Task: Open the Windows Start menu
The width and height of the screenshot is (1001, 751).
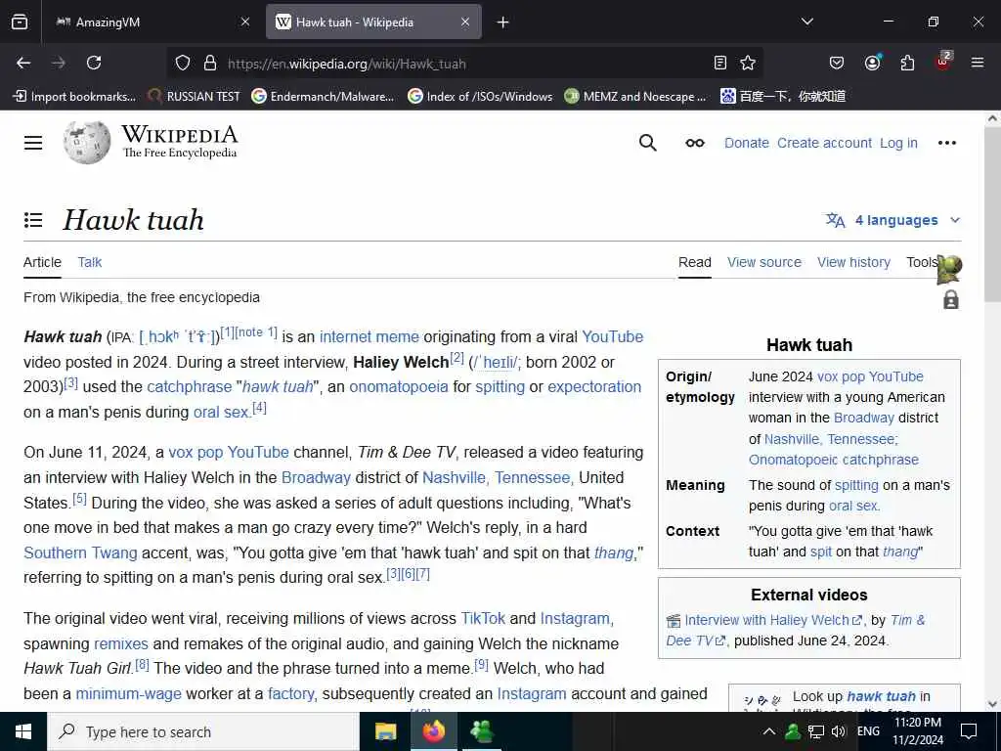Action: click(23, 731)
